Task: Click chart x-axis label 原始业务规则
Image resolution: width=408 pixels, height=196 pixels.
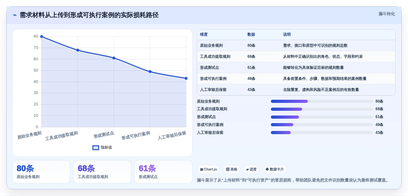Action: click(x=29, y=135)
